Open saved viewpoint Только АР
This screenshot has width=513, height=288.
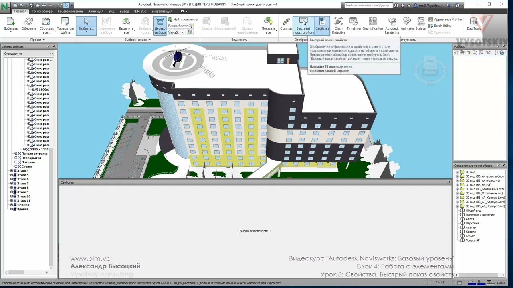click(x=473, y=240)
